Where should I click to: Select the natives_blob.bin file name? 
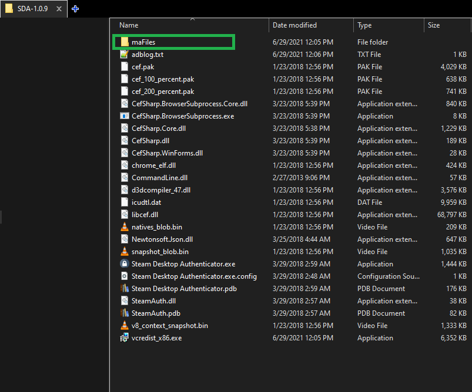[157, 227]
